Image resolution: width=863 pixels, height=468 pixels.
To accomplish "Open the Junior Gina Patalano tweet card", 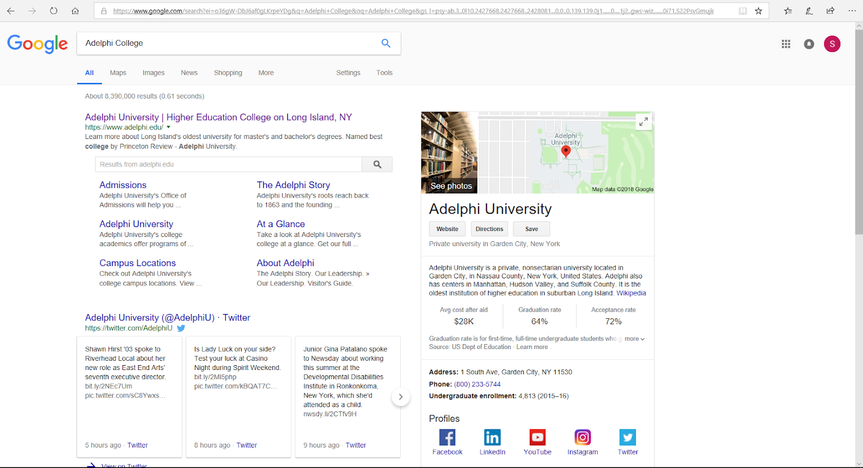I will 348,397.
